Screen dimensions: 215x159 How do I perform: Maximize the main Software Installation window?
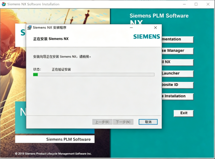(x=196, y=4)
